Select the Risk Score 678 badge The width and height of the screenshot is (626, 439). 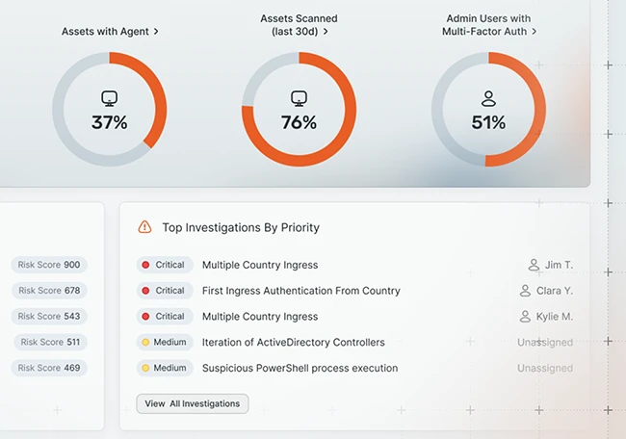pyautogui.click(x=49, y=291)
